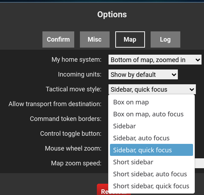
Task: Open the Incoming units dropdown
Action: coord(143,74)
